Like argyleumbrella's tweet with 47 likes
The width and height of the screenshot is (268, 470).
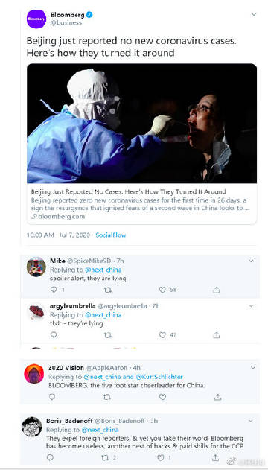(162, 335)
